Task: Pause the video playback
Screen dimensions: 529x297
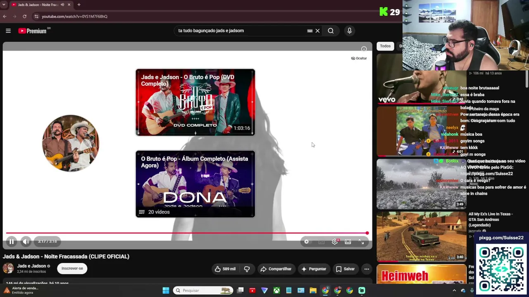Action: point(12,242)
